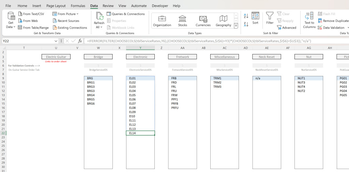Select cell containing BRG6
The width and height of the screenshot is (349, 172).
pos(98,104)
